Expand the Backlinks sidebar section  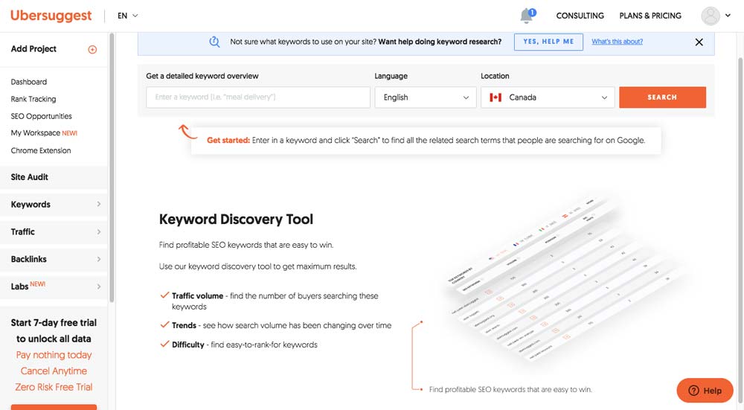[x=54, y=259]
